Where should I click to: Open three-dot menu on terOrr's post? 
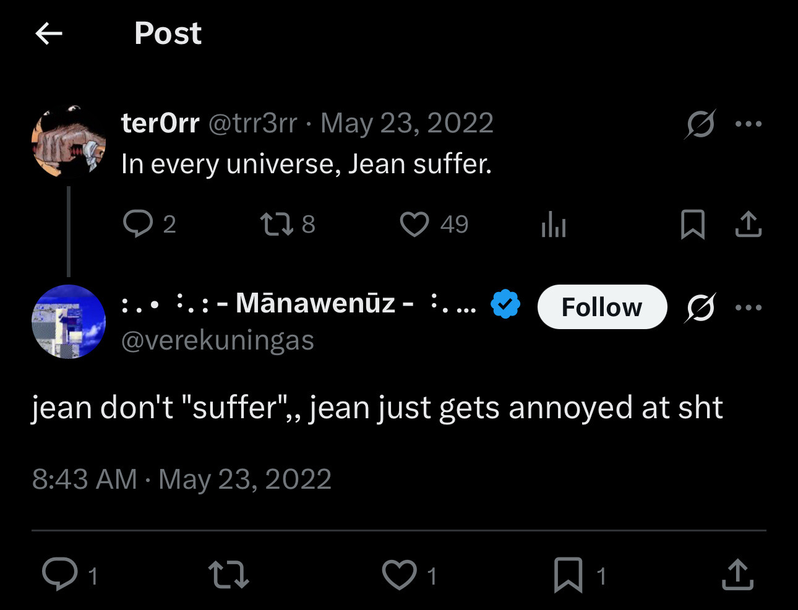[749, 124]
